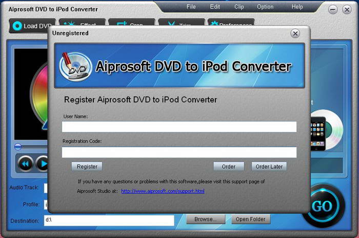359x238 pixels.
Task: Open the Preferences toolbar button
Action: [x=231, y=23]
